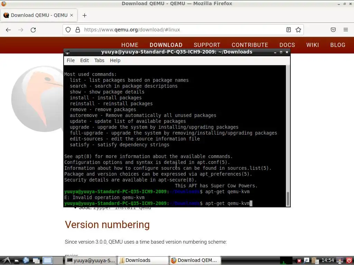Click the 'satisfy - satisfy dependency strings' line

point(119,145)
